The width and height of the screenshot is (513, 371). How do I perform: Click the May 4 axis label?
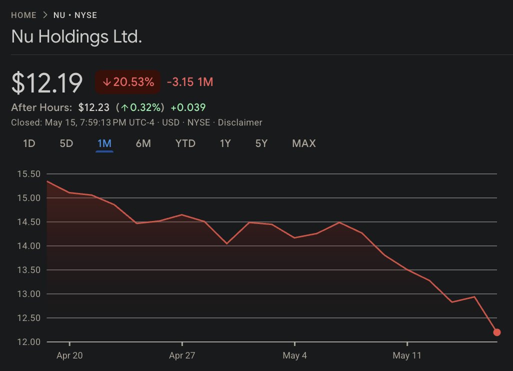tap(295, 355)
